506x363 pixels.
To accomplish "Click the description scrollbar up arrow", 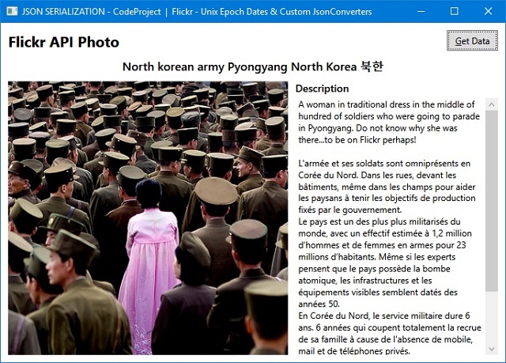I will pos(492,104).
